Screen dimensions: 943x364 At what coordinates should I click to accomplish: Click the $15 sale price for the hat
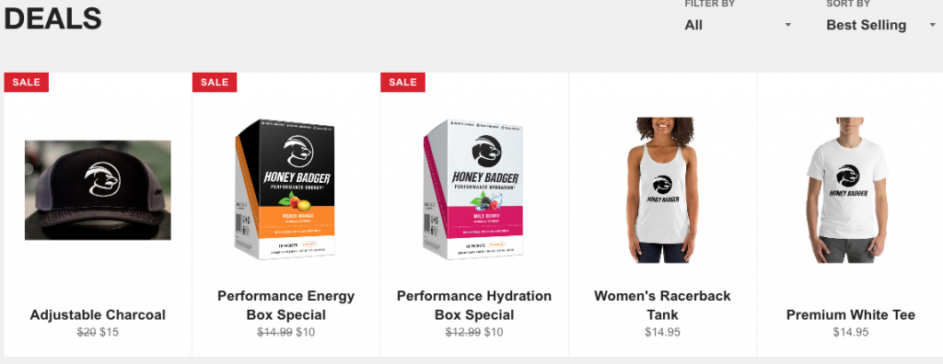[109, 332]
